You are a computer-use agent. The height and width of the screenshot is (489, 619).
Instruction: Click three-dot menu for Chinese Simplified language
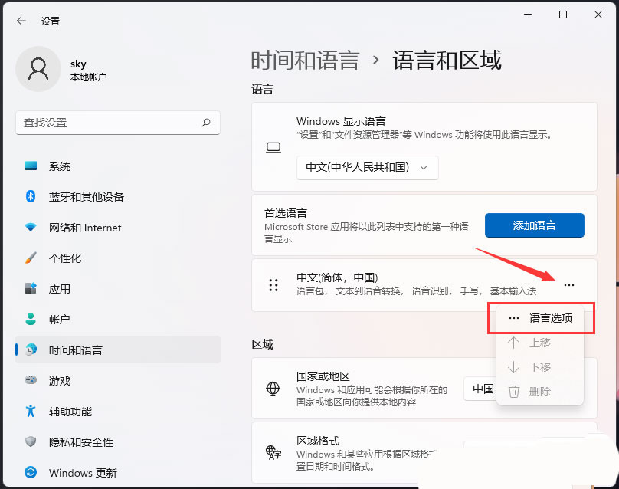(x=568, y=285)
